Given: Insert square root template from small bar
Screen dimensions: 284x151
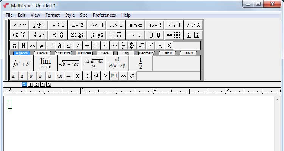Looking at the screenshot, I should [142, 46].
